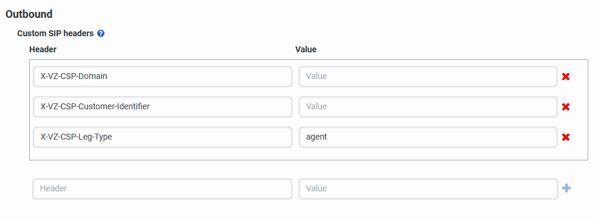Click blank gap between list box and new row
Viewport: 593px width, 221px height.
(x=308, y=169)
